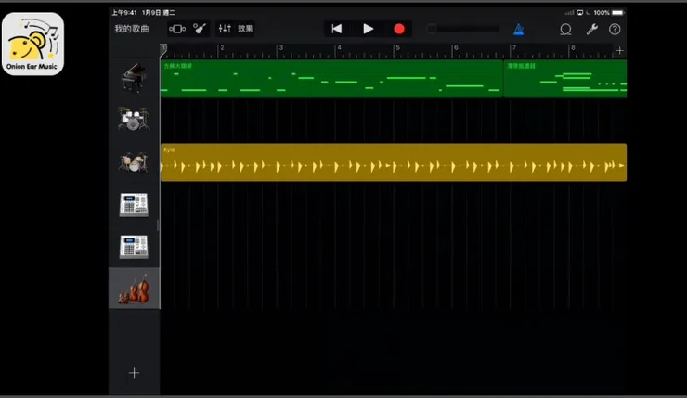Jump to the beginning of the song
Image resolution: width=687 pixels, height=398 pixels.
336,29
